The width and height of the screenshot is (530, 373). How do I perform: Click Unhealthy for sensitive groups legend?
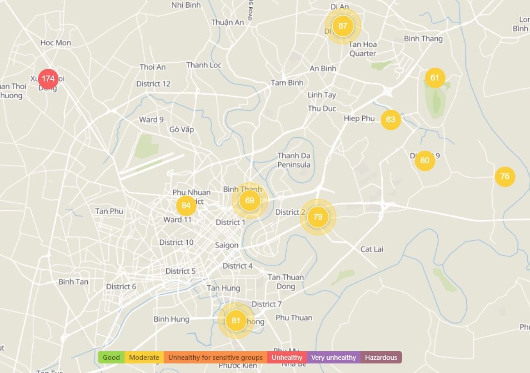coord(215,358)
